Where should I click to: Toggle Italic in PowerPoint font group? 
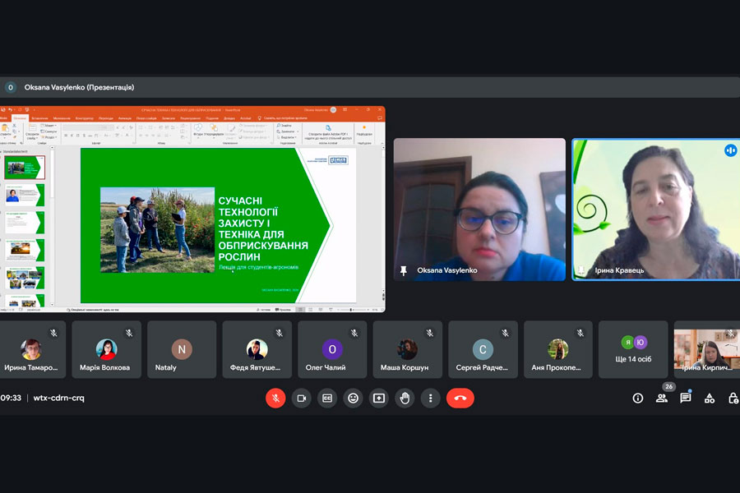[x=72, y=136]
